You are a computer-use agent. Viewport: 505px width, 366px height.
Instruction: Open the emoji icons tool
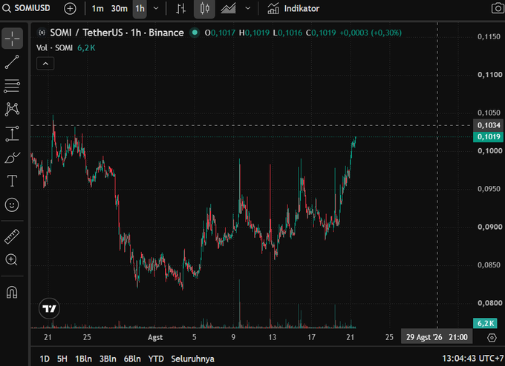[12, 204]
